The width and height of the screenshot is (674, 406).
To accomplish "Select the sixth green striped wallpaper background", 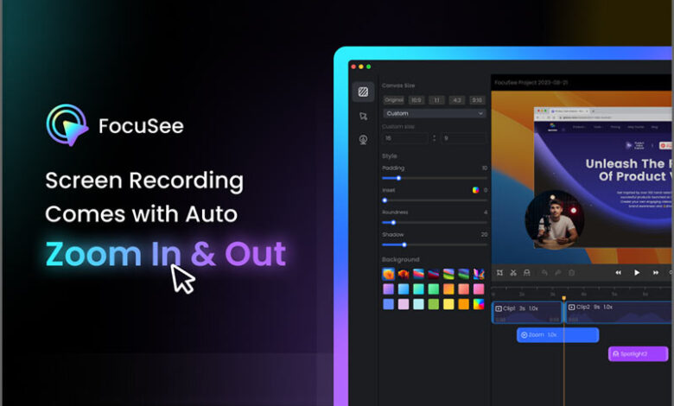I will click(463, 274).
